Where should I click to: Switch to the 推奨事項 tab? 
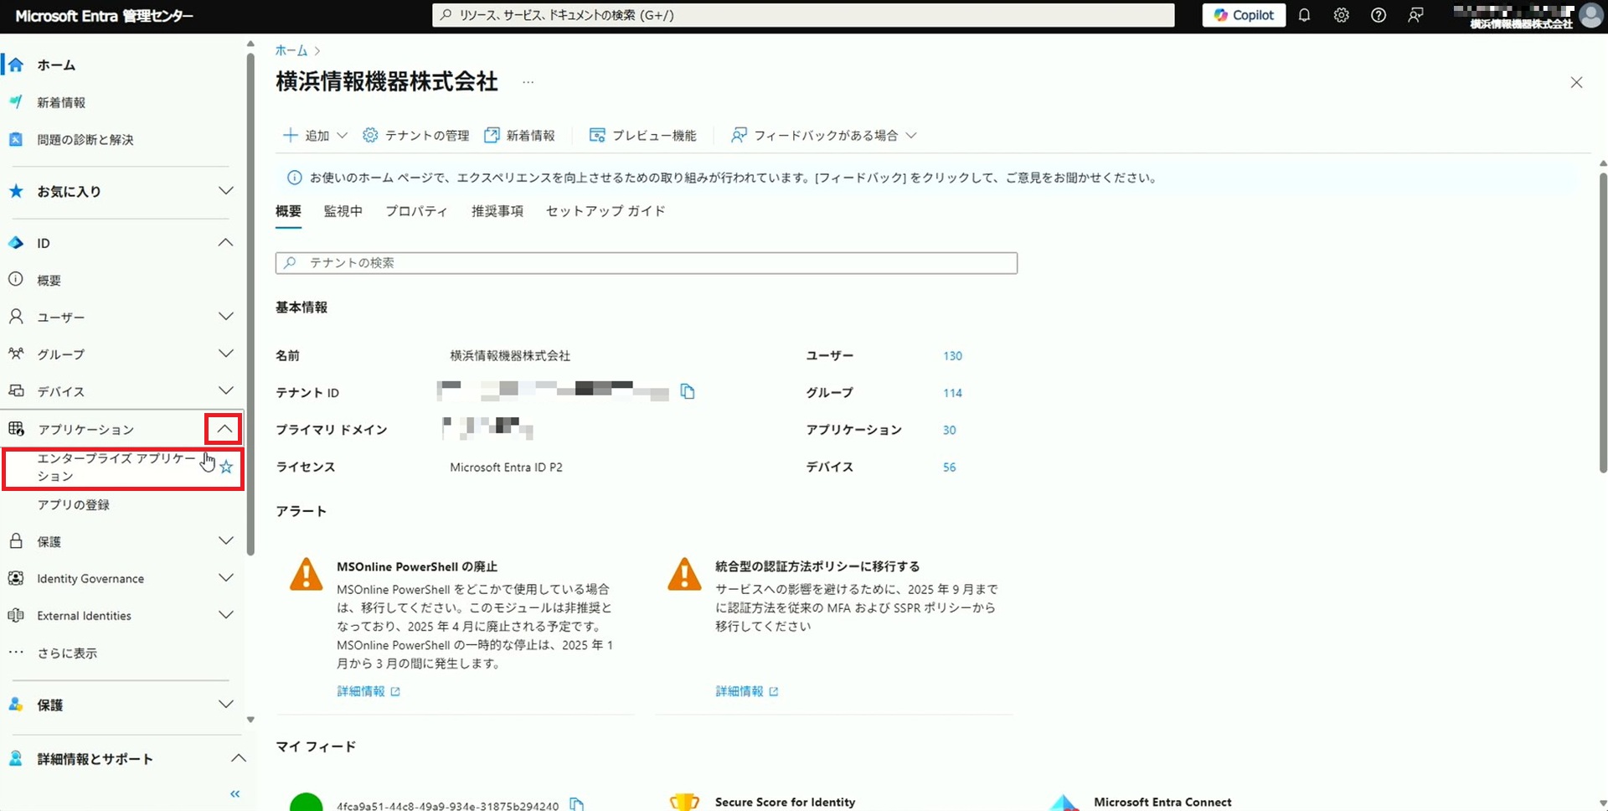pyautogui.click(x=497, y=211)
